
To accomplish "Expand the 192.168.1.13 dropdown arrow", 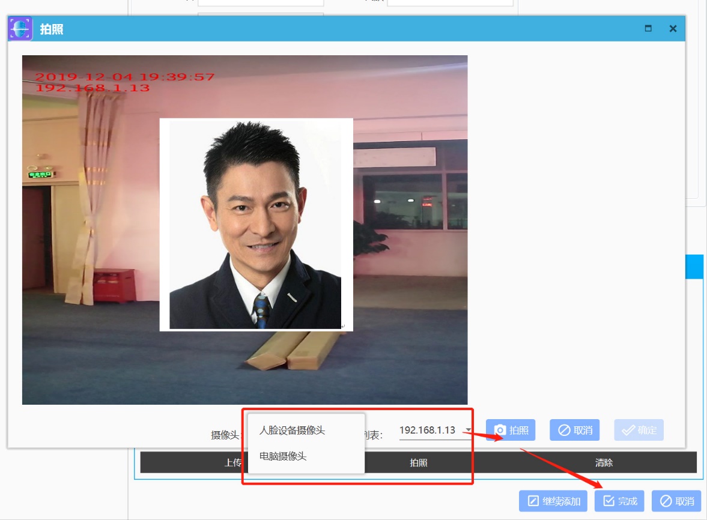I will (467, 430).
